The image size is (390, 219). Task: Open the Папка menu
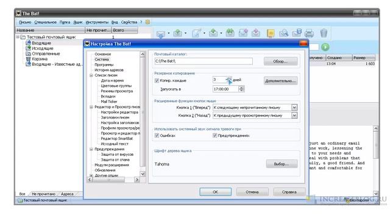pos(65,22)
